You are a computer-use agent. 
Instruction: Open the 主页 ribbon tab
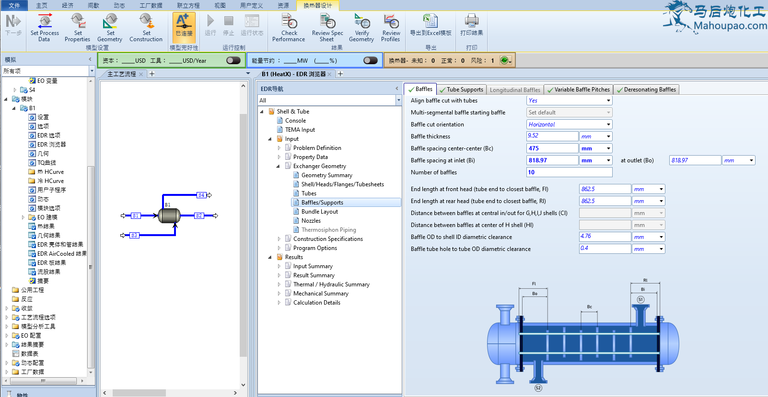click(x=42, y=5)
